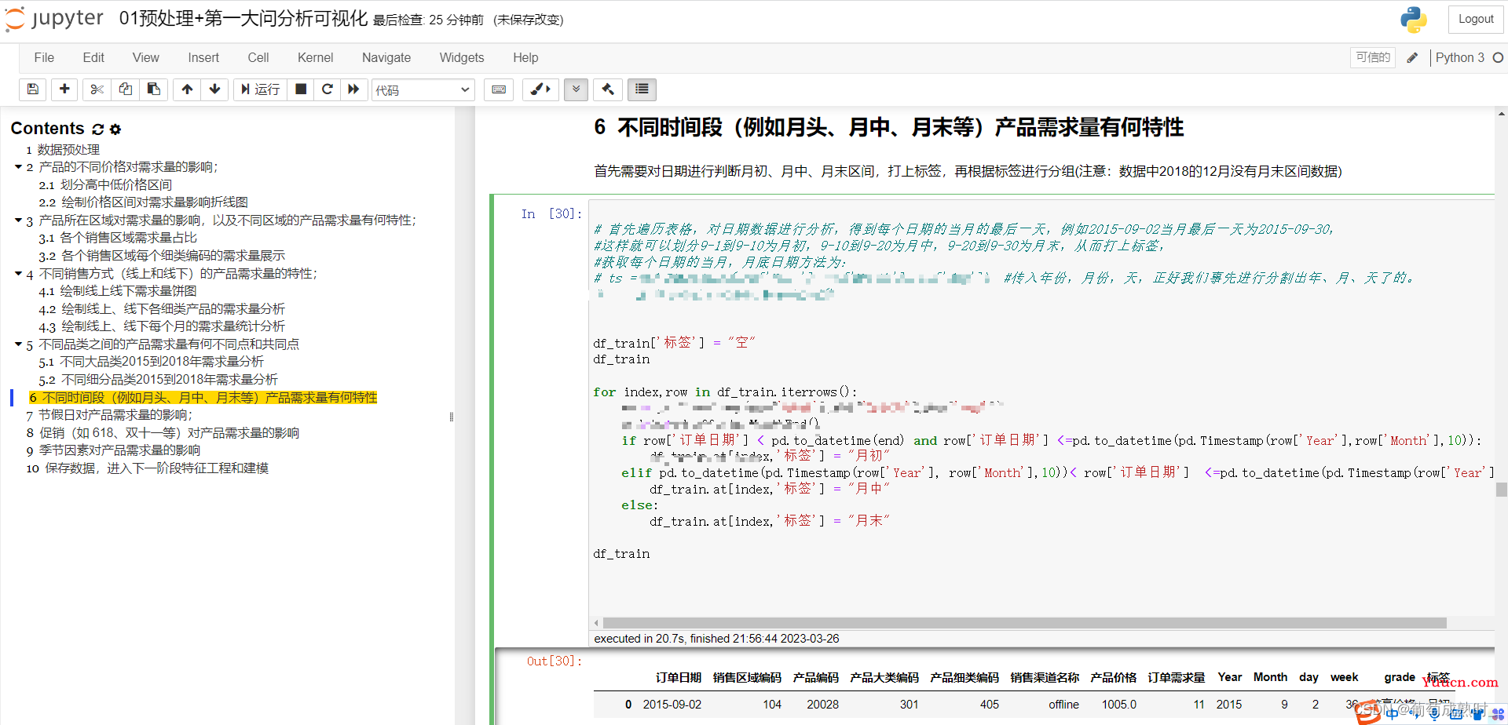
Task: Click the 产品价格 column header
Action: [x=1113, y=677]
